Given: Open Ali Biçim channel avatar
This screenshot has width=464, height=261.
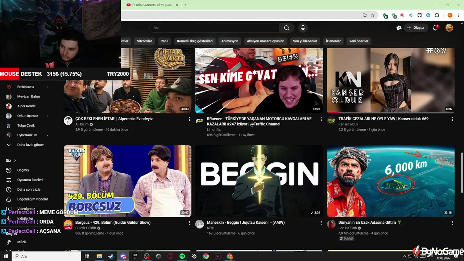Looking at the screenshot, I should point(68,121).
